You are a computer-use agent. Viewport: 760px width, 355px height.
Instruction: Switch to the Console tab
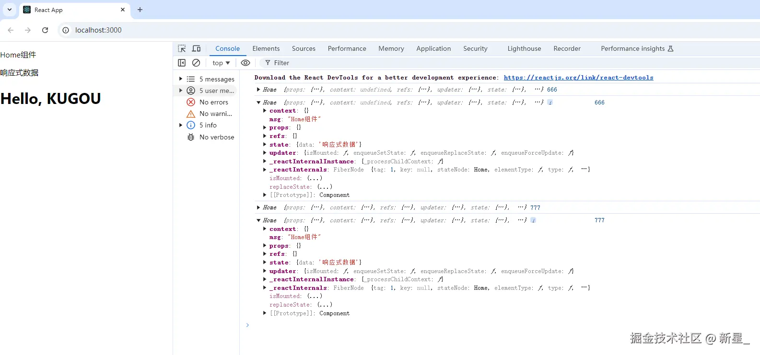click(x=227, y=48)
